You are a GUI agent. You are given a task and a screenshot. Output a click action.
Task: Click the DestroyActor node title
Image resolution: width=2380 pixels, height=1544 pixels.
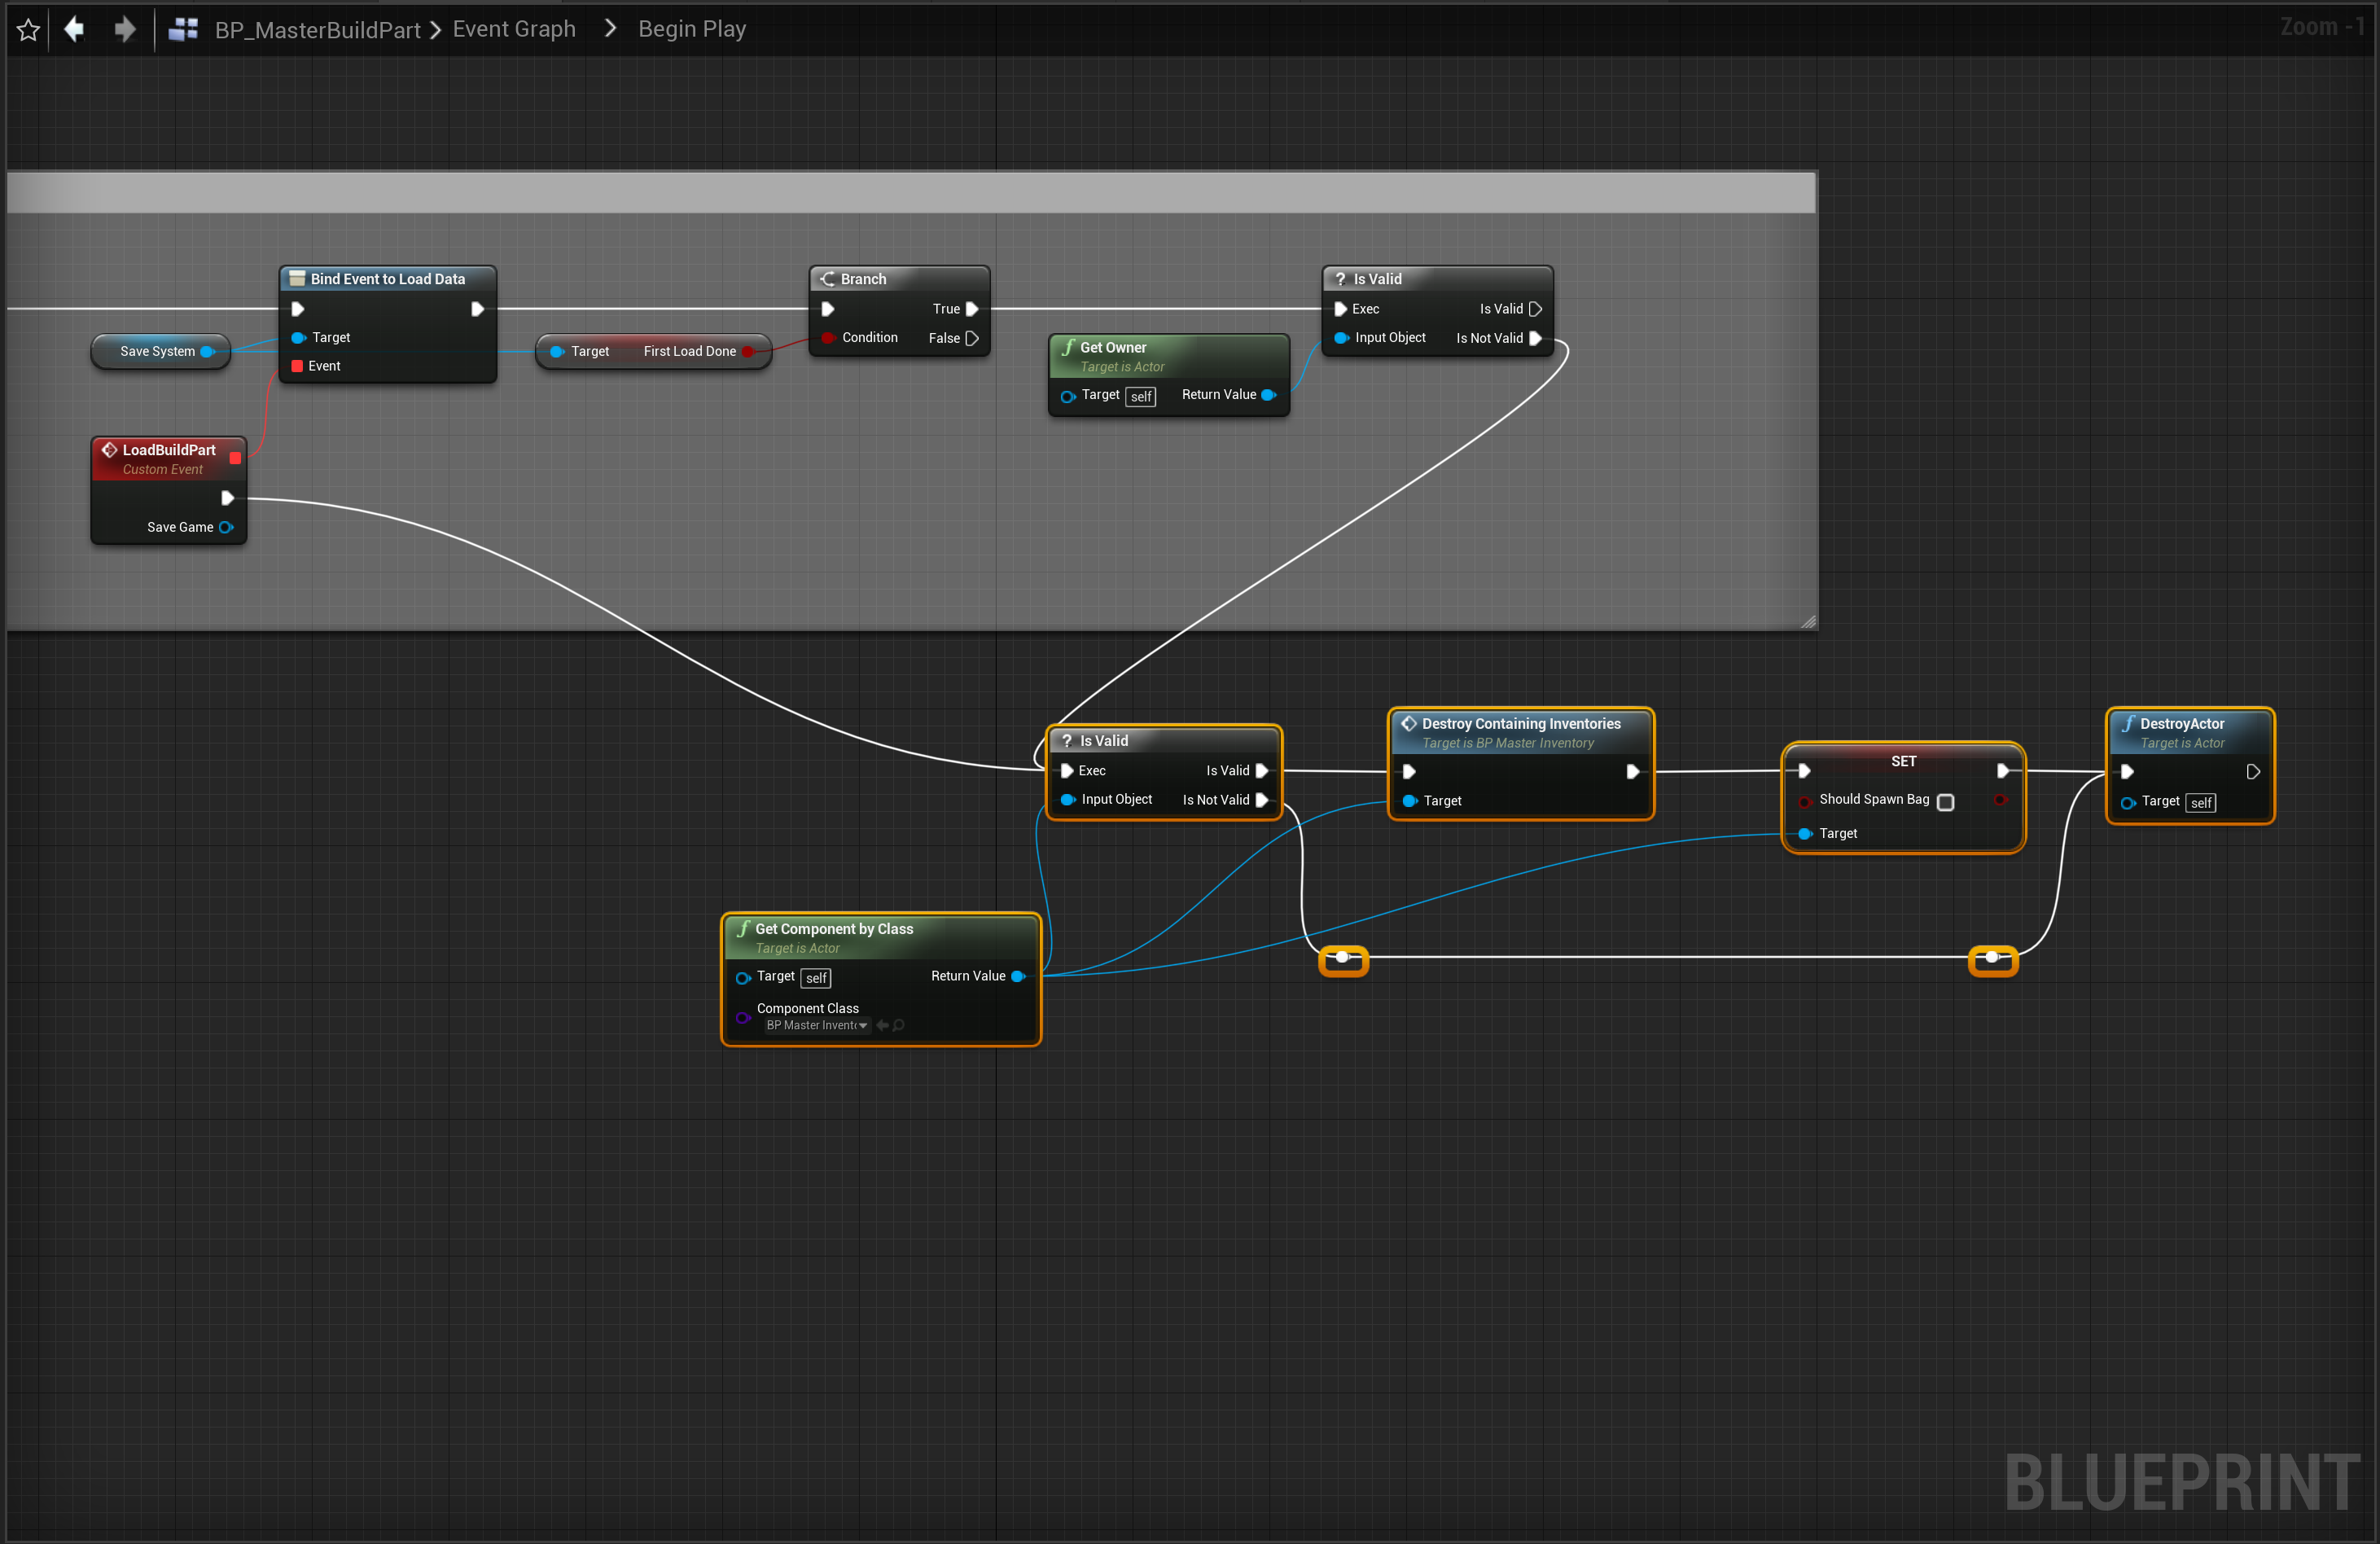click(2181, 723)
